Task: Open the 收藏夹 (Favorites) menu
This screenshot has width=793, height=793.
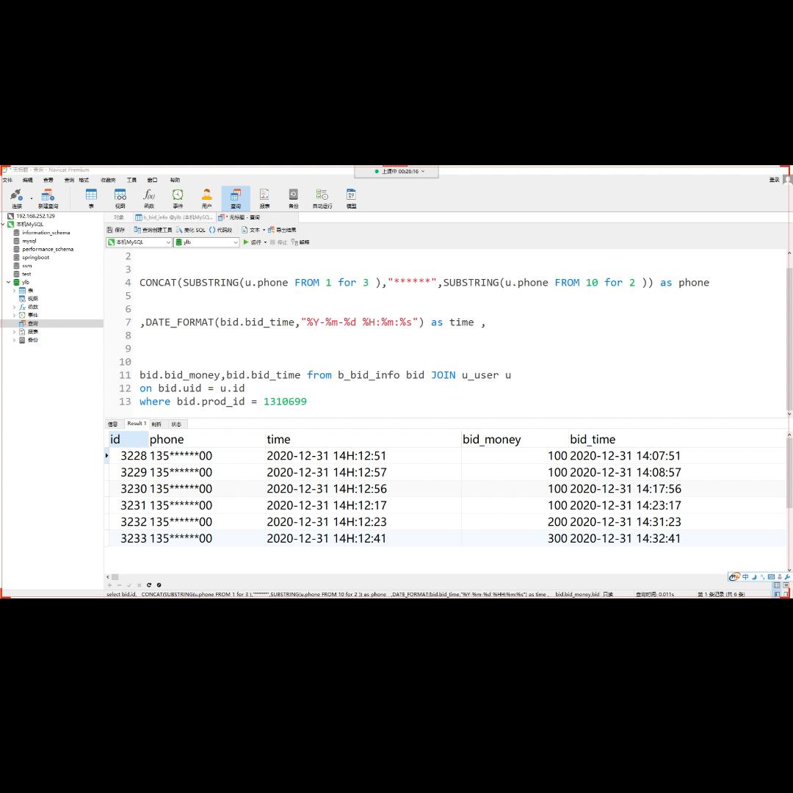Action: [108, 180]
